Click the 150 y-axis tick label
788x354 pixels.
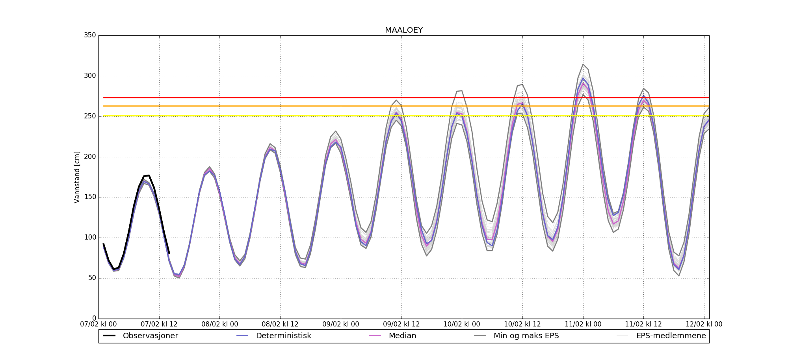(90, 197)
